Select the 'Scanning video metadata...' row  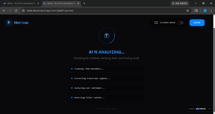tap(107, 69)
